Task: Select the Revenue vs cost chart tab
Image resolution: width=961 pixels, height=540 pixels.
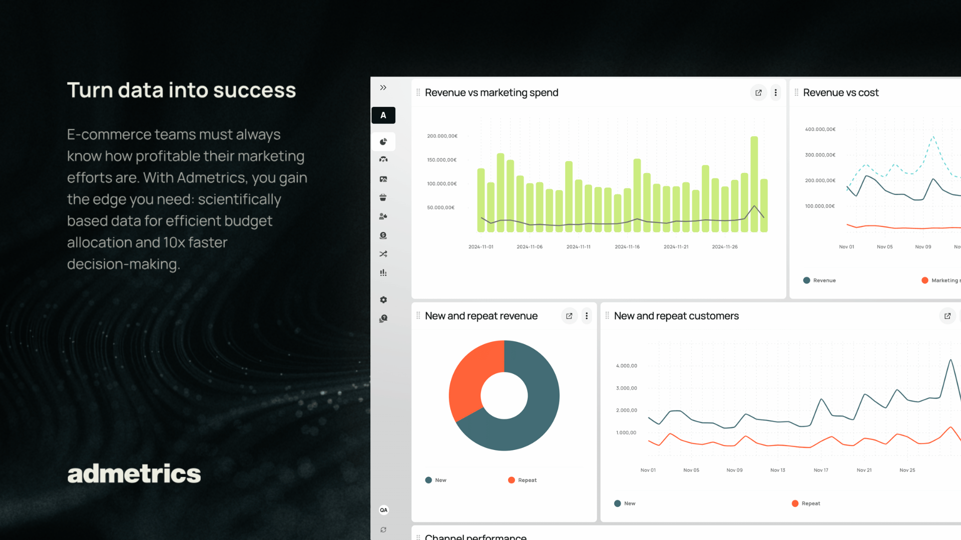Action: click(x=841, y=92)
